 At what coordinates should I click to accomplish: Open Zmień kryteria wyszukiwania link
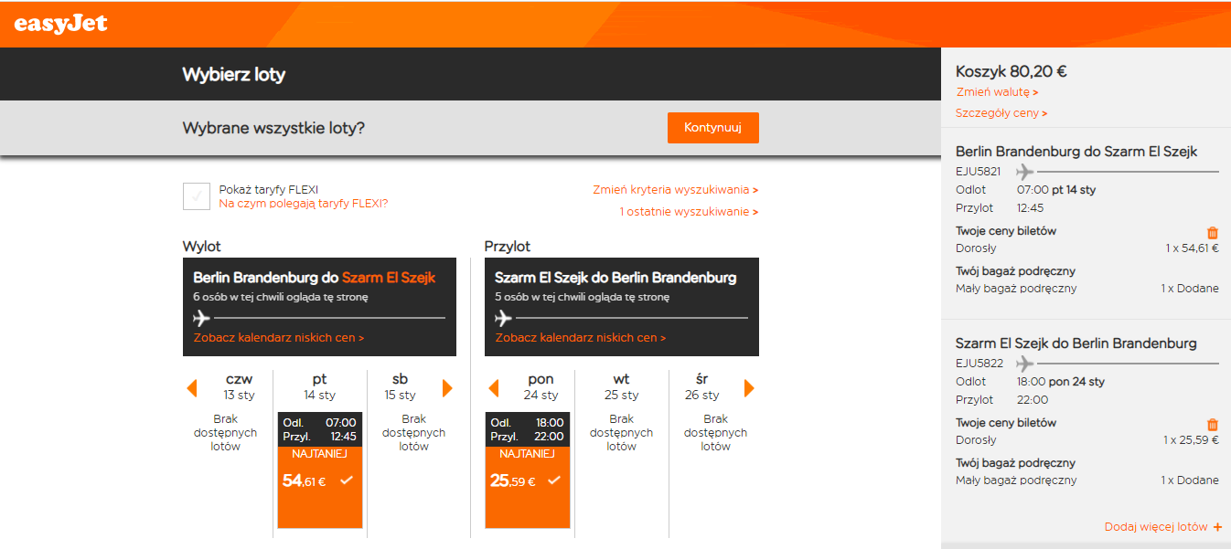[676, 190]
